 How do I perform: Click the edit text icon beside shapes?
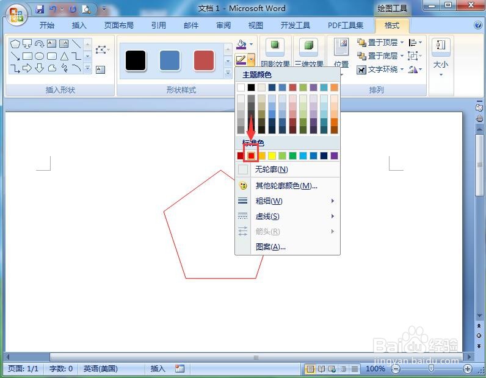click(x=100, y=70)
